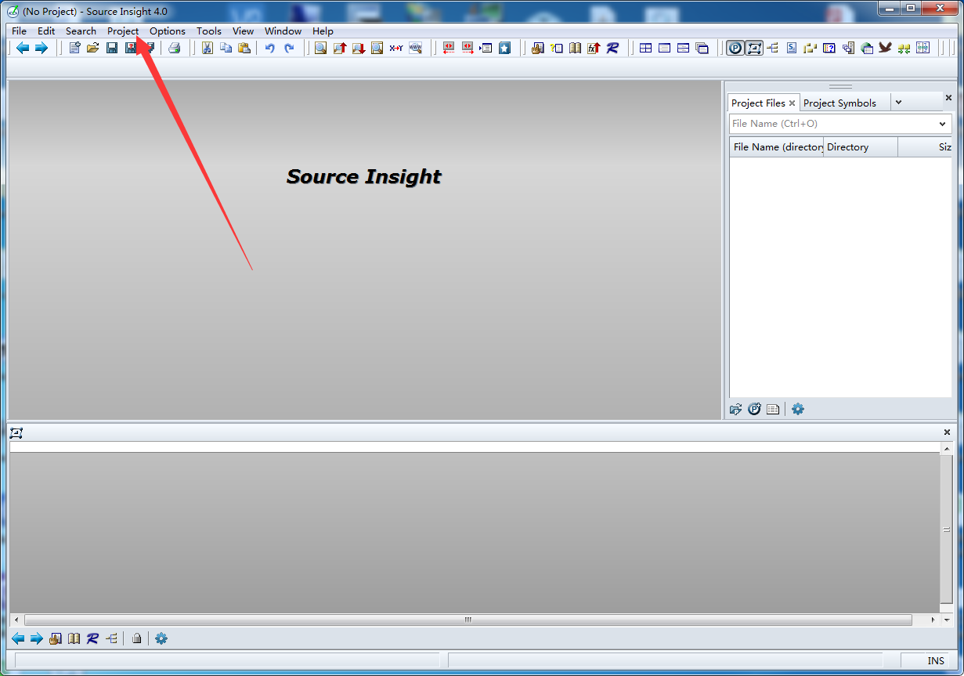Screen dimensions: 964x676
Task: Click the single-disk Save icon
Action: (112, 48)
